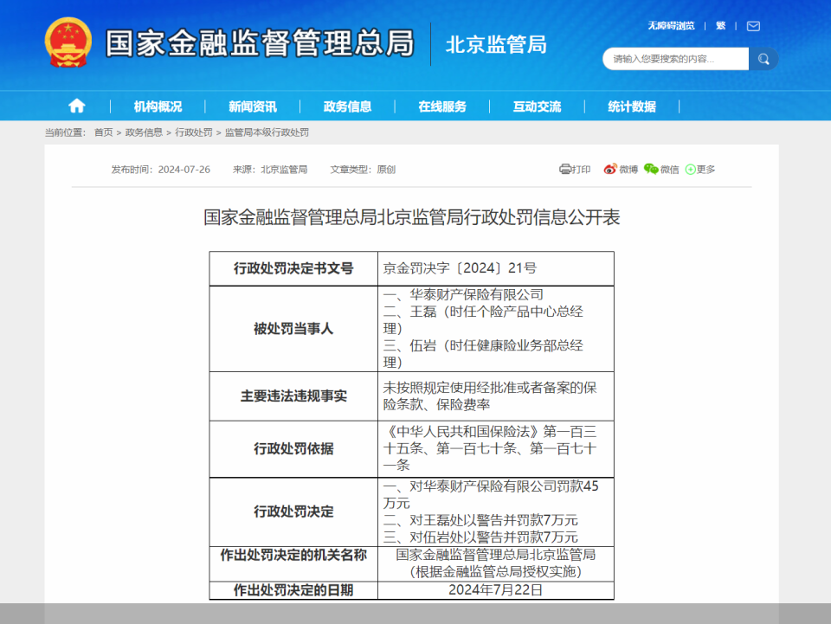Open the 统计数据 menu
The width and height of the screenshot is (831, 624).
(x=632, y=106)
